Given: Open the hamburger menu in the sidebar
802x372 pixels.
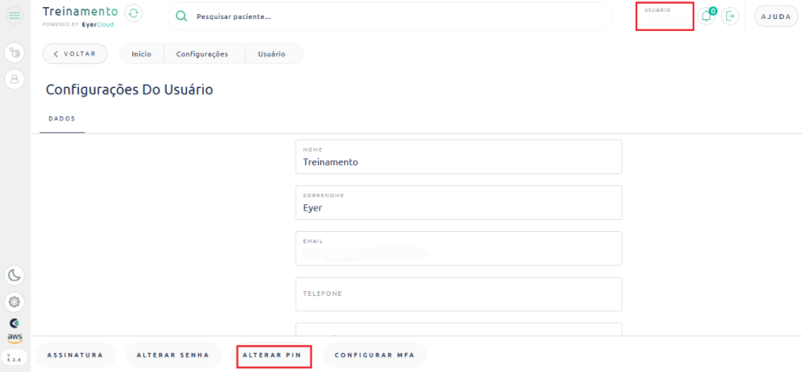Looking at the screenshot, I should pyautogui.click(x=14, y=16).
